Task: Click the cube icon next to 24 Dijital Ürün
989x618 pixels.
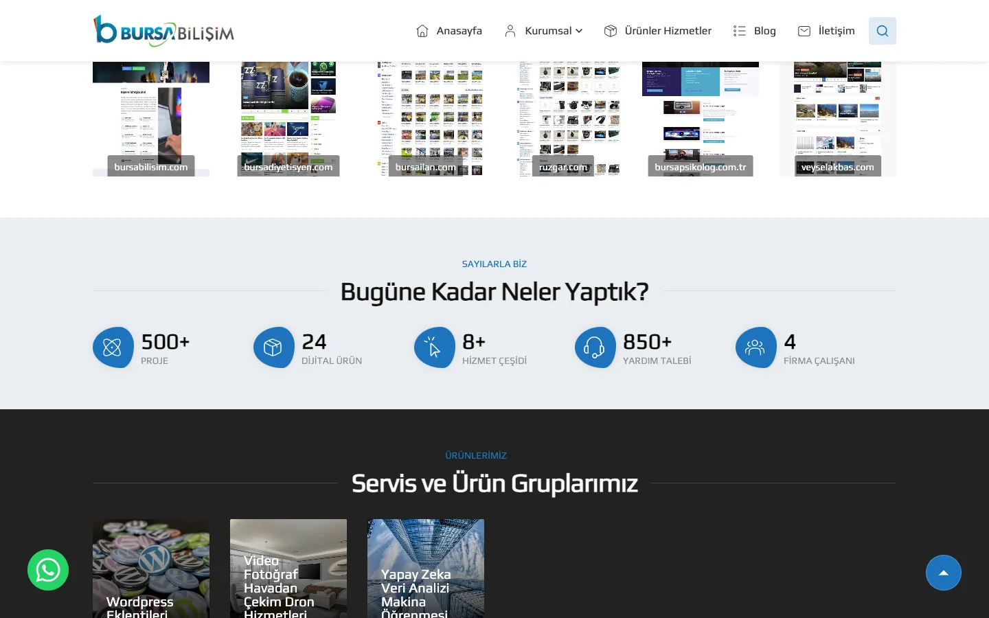Action: pos(274,347)
